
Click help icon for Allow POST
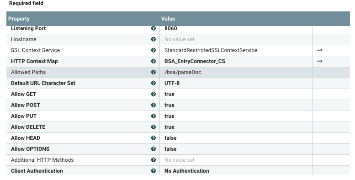(153, 105)
